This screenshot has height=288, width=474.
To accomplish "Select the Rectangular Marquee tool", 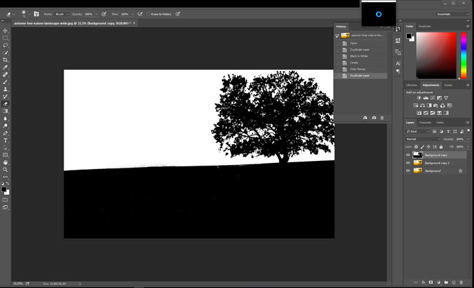I will point(5,38).
